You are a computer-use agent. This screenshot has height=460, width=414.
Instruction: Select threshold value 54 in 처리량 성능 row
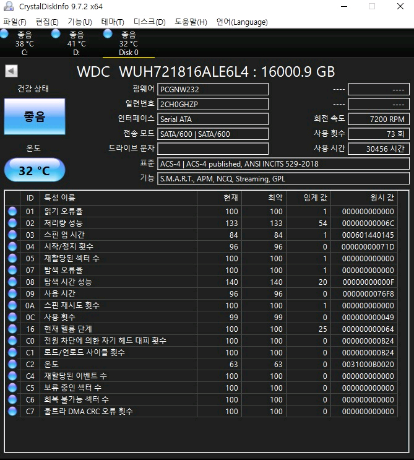click(x=323, y=223)
